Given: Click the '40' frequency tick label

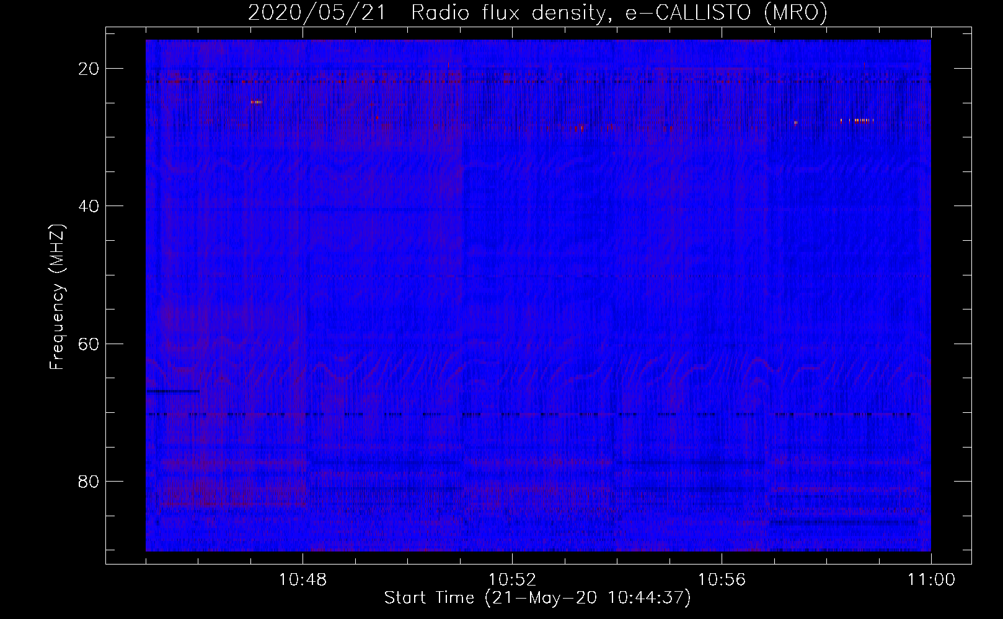Looking at the screenshot, I should coord(89,206).
